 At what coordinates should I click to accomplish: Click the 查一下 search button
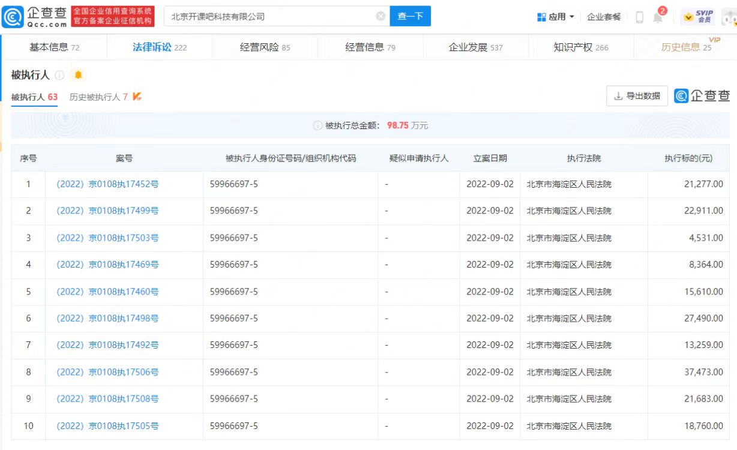(x=410, y=16)
